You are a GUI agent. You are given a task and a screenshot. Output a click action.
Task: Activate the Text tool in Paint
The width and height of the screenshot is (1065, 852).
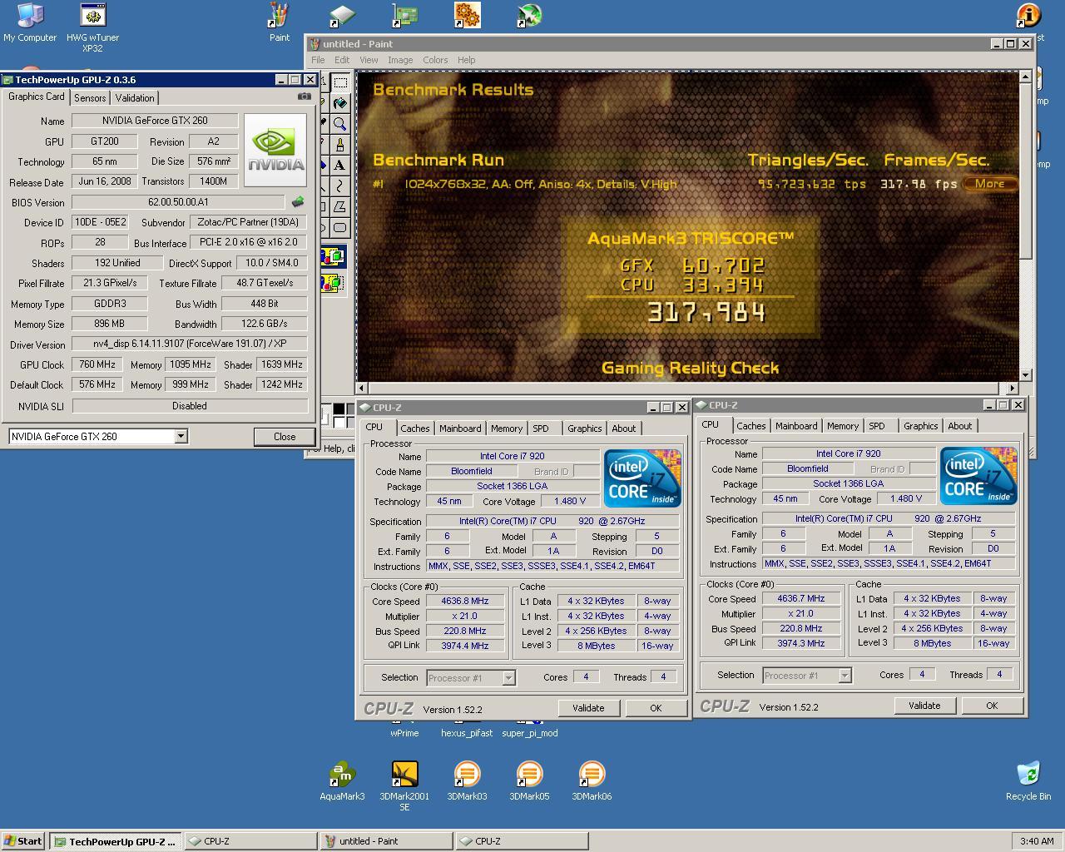point(340,165)
